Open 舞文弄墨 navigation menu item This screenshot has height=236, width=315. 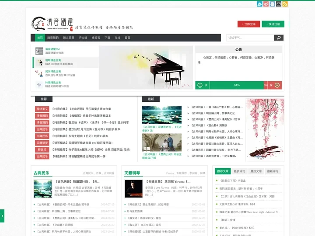click(x=69, y=38)
